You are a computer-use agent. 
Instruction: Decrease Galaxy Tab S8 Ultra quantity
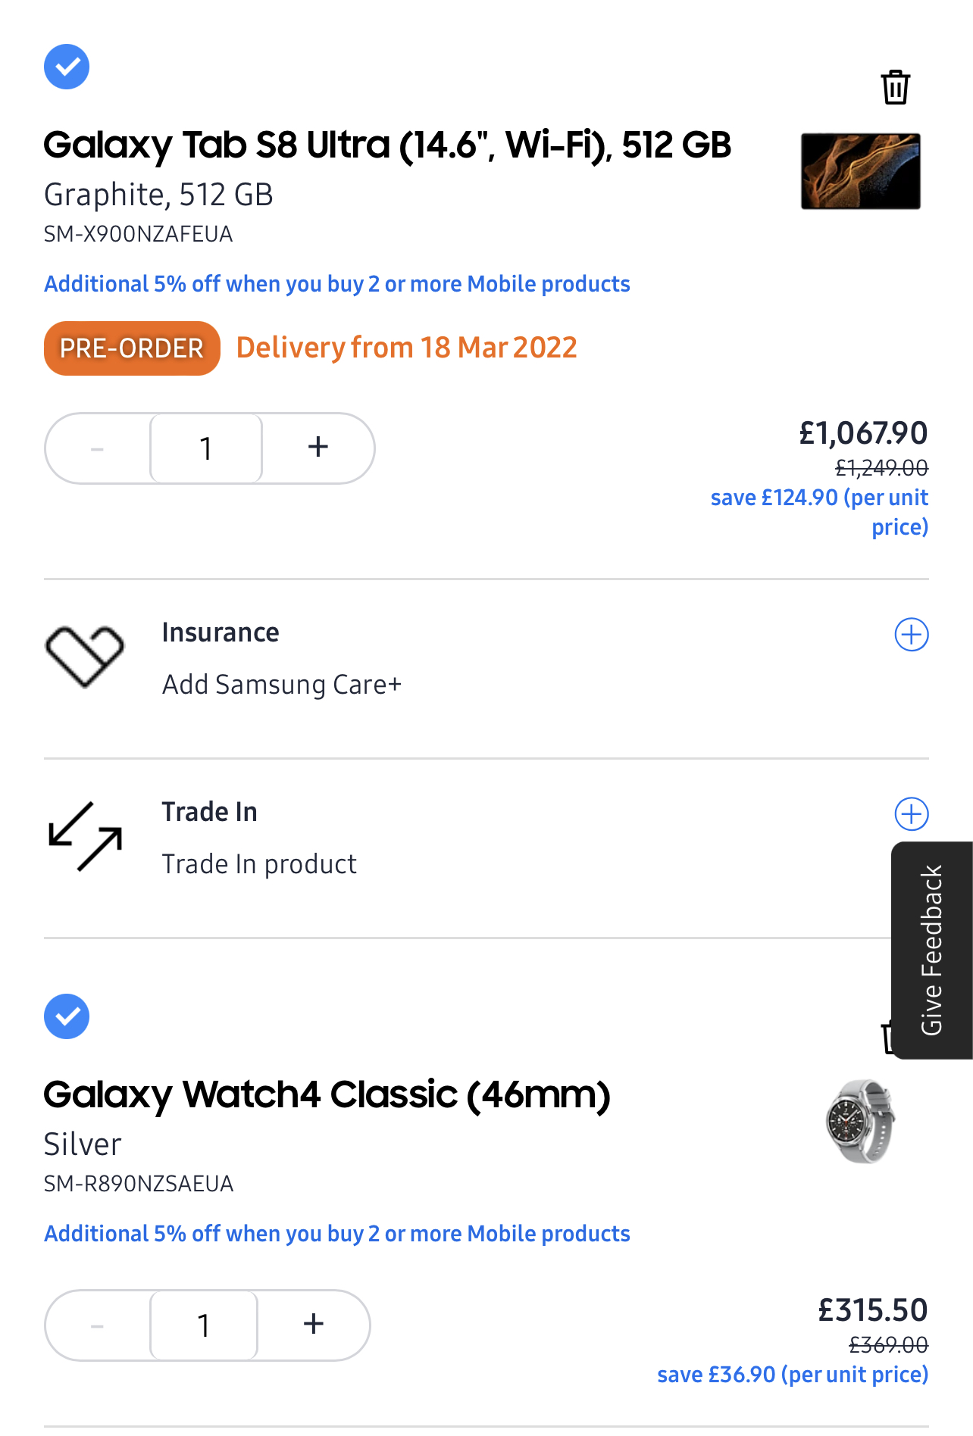pyautogui.click(x=97, y=449)
